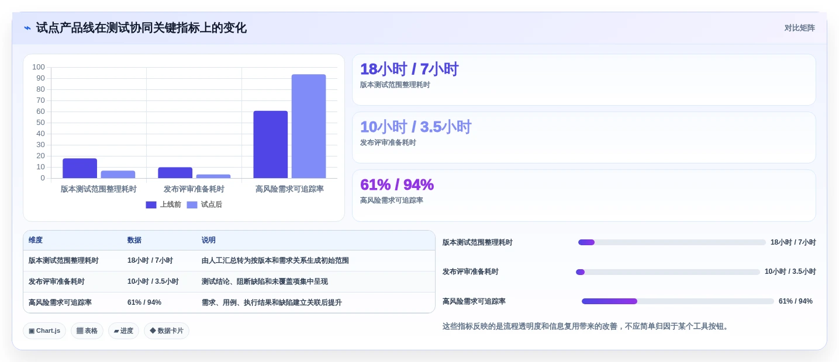Click the 版本测试范围整理耗时 progress bar

pyautogui.click(x=672, y=242)
